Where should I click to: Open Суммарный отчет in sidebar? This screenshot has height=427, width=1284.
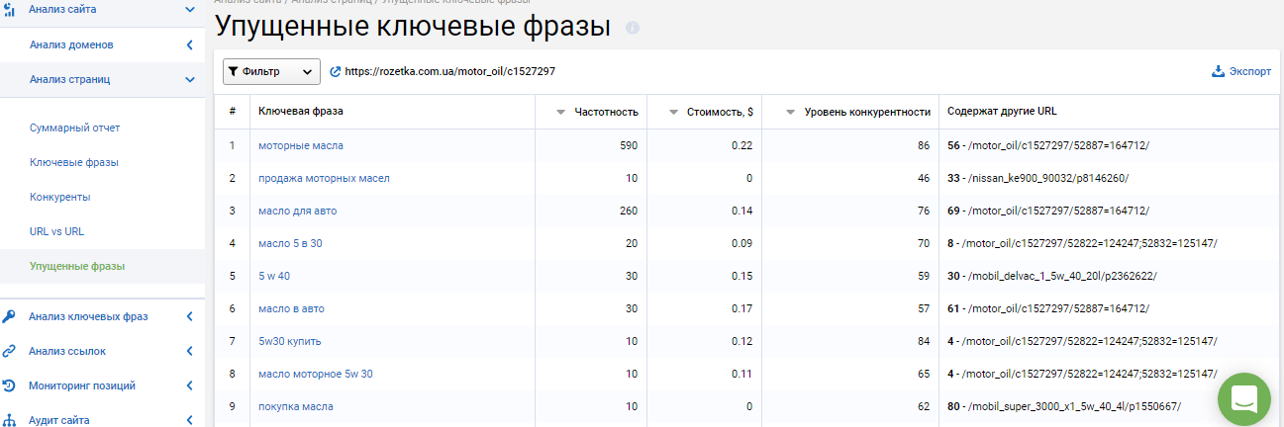point(74,128)
